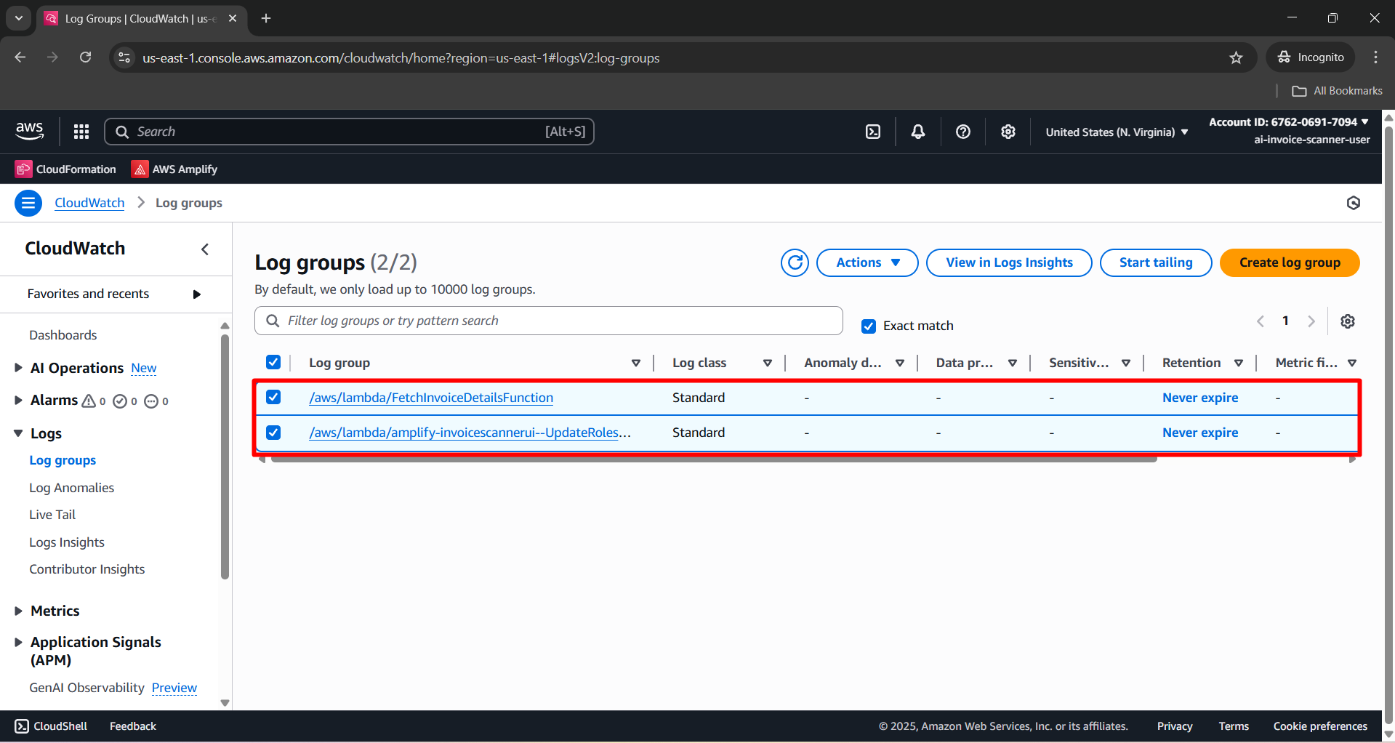Uncheck the select-all checkbox in table header

point(273,362)
